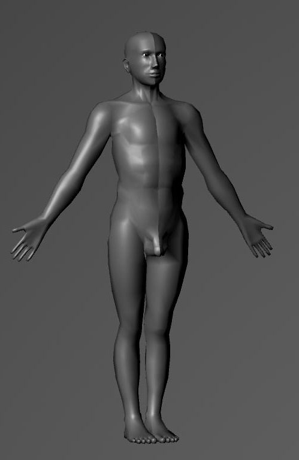The height and width of the screenshot is (460, 299).
Task: Click the model's head
Action: click(145, 58)
